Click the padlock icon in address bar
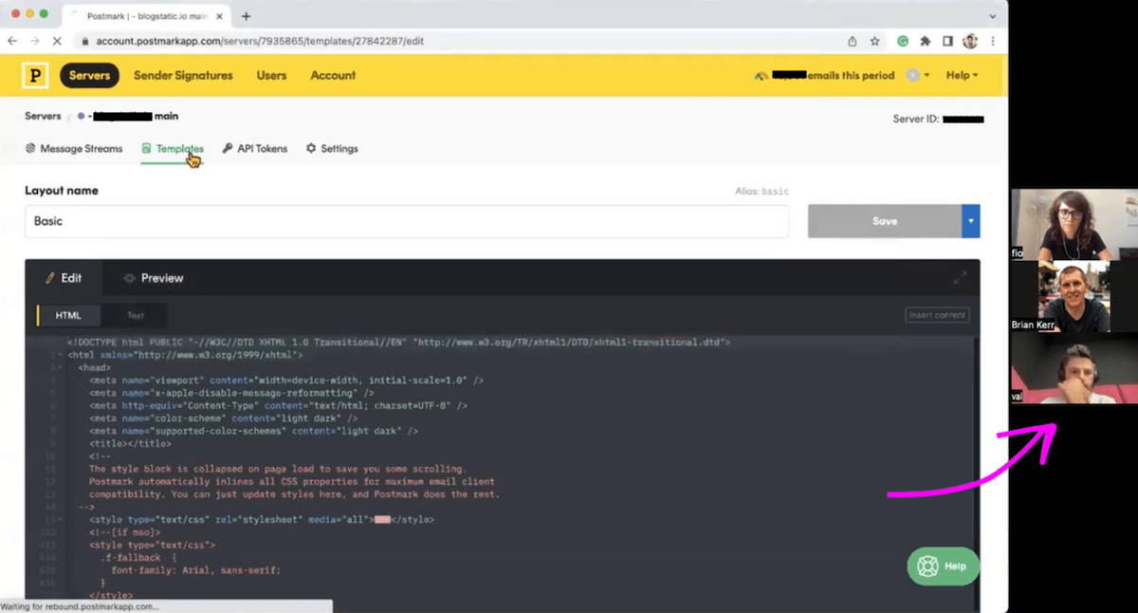 click(84, 42)
